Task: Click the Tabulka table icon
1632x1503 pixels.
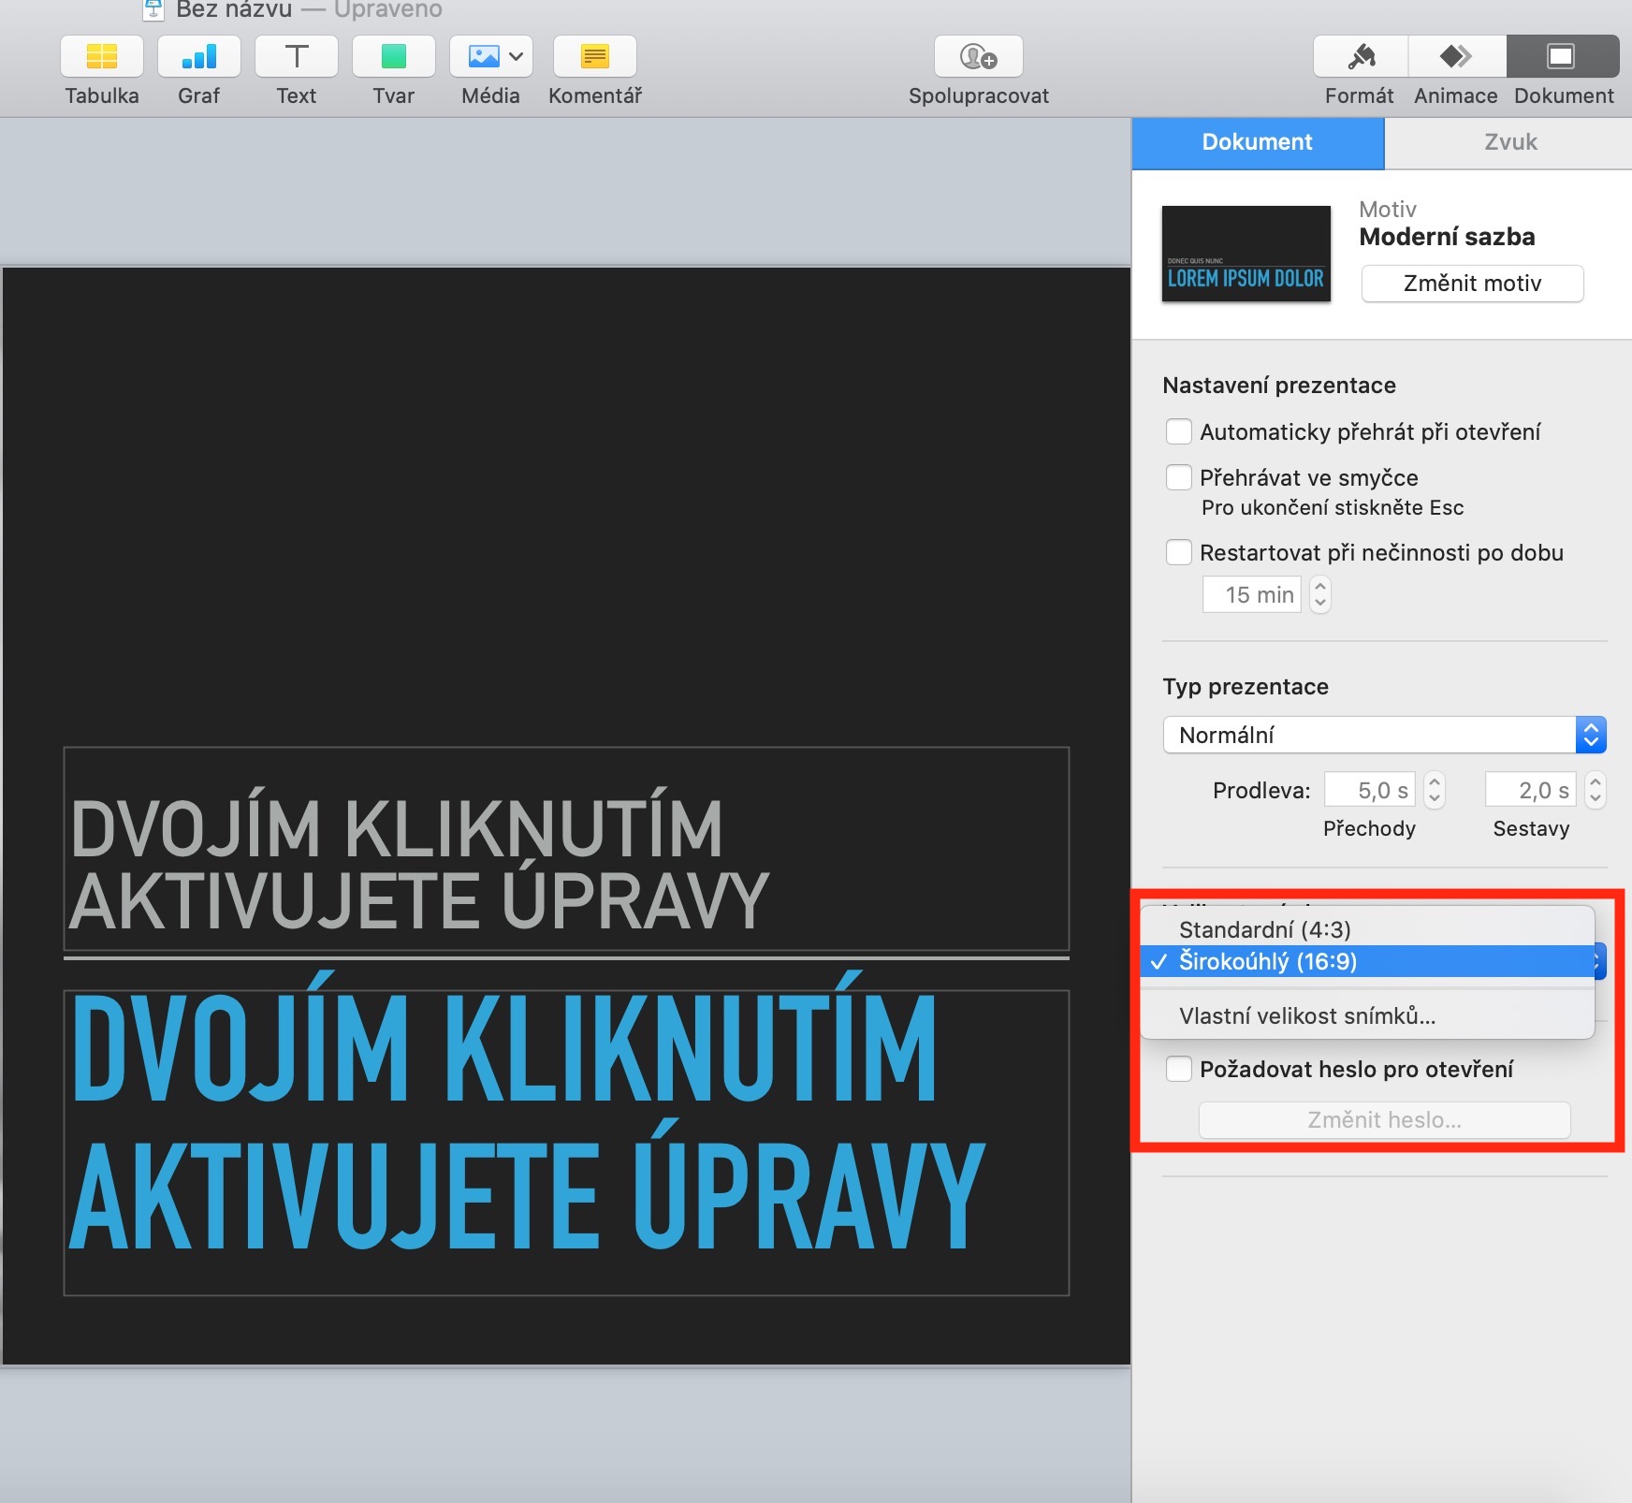Action: click(101, 57)
